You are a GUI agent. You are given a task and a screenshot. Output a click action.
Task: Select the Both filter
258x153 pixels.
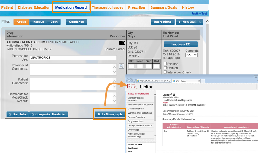54,22
